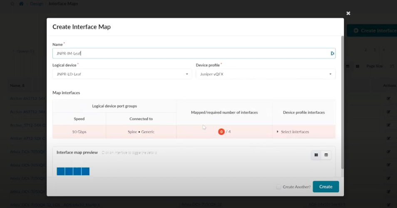Screen dimensions: 397x208
Task: Close the Create Interface Map dialog
Action: click(348, 13)
